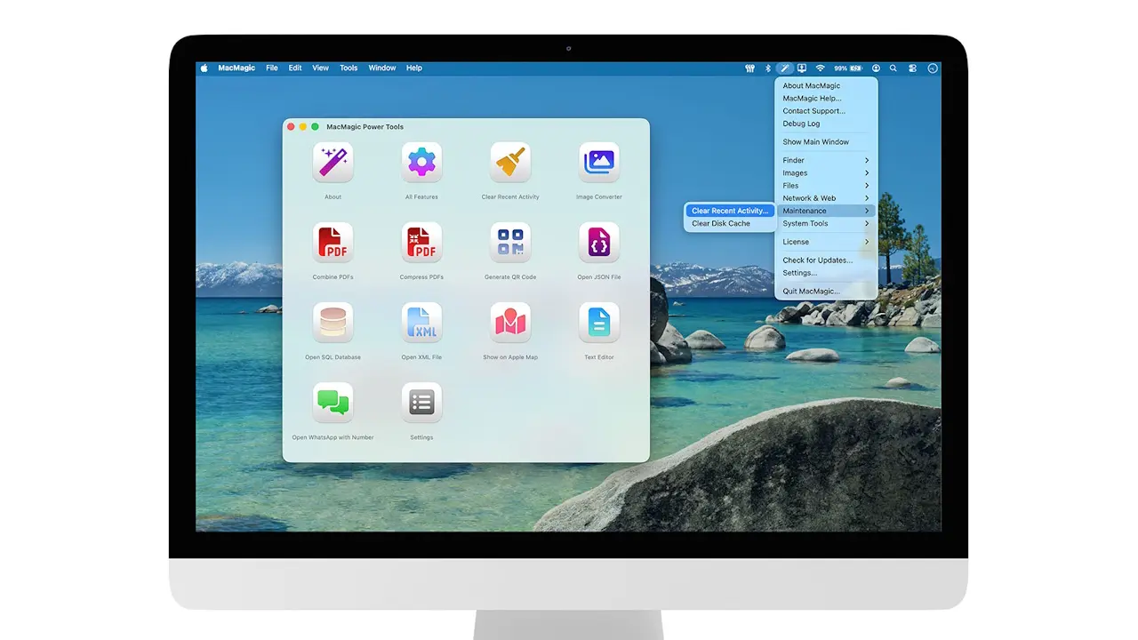Screen dimensions: 1138x640
Task: Launch the Combine PDFs tool
Action: point(333,243)
